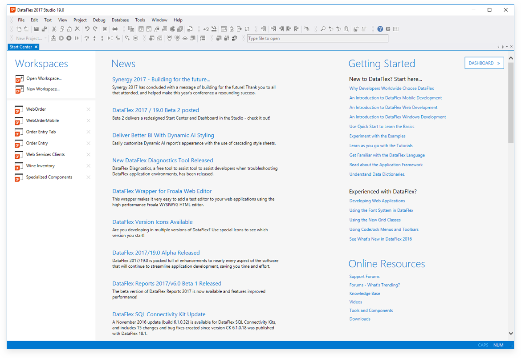Click the Redo arrow toolbar icon

pos(95,29)
